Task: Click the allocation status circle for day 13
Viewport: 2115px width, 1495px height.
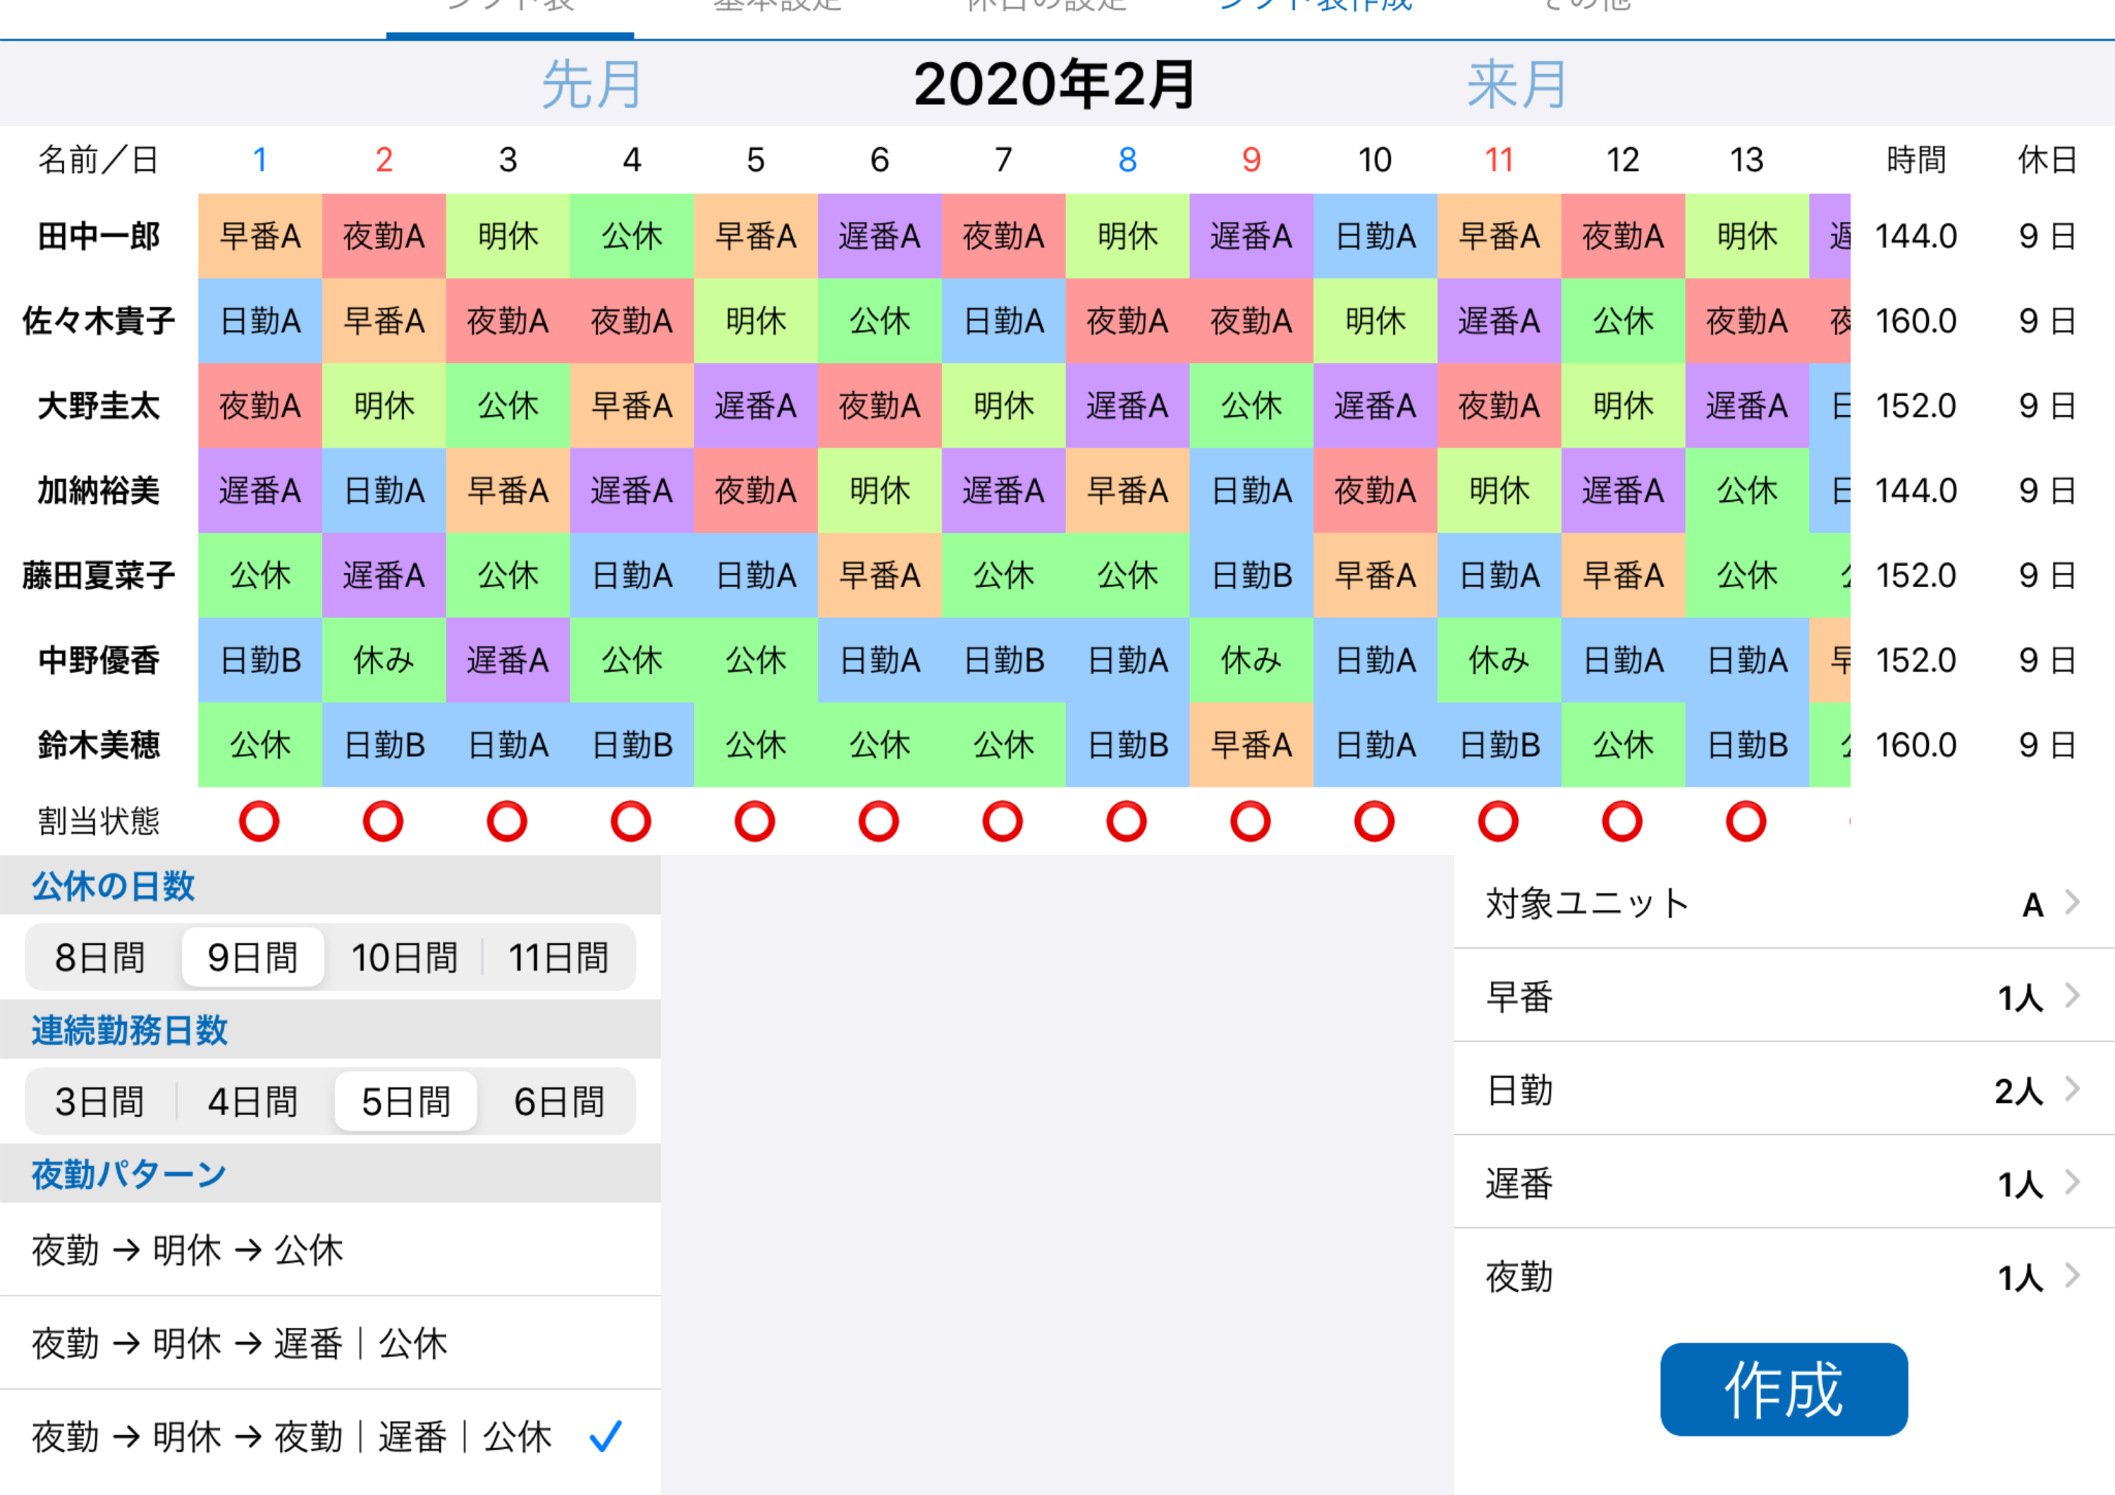Action: click(x=1746, y=820)
